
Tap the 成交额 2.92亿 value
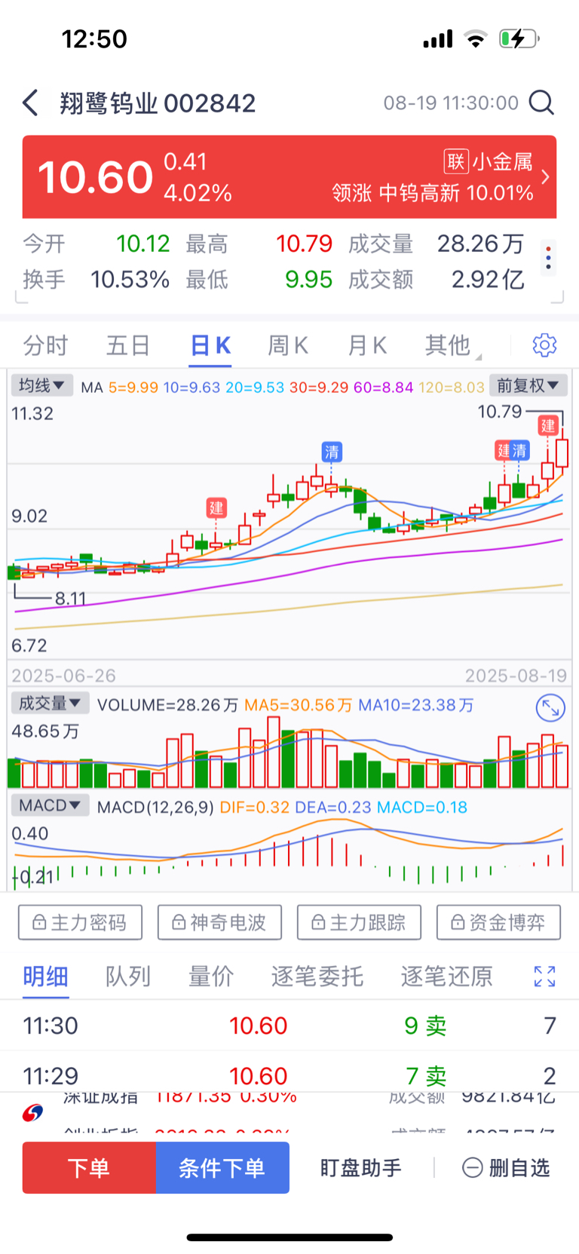tap(488, 280)
